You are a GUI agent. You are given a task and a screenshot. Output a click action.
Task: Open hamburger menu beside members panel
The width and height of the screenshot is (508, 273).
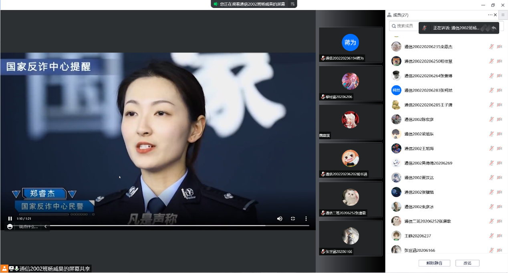pos(503,15)
